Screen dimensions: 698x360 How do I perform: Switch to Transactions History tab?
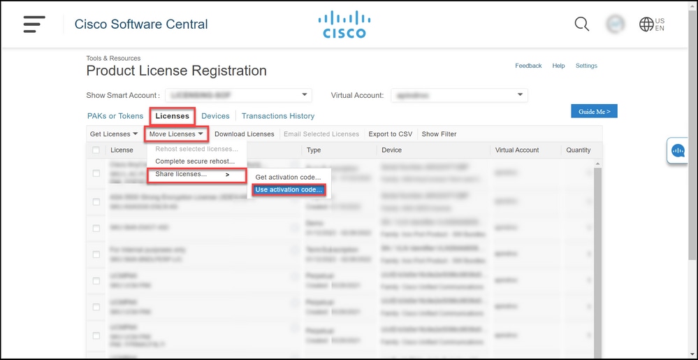pyautogui.click(x=278, y=116)
